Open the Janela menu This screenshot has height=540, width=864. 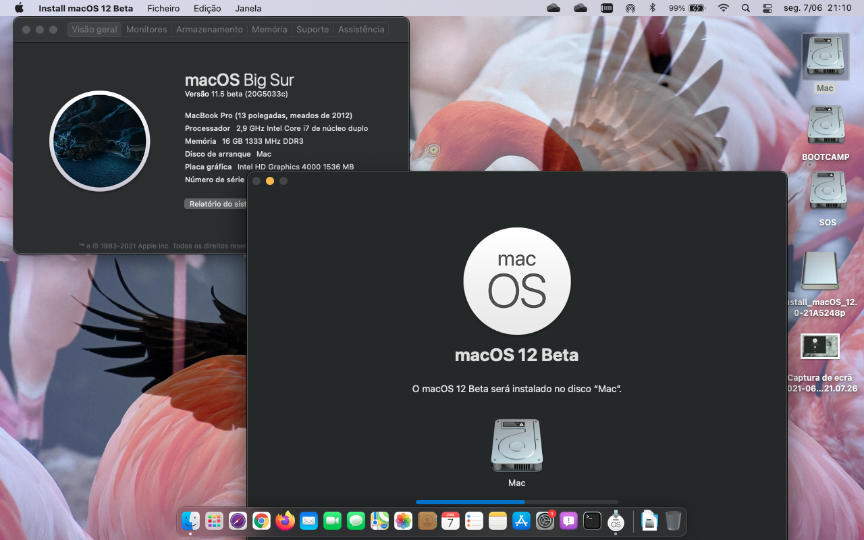248,8
